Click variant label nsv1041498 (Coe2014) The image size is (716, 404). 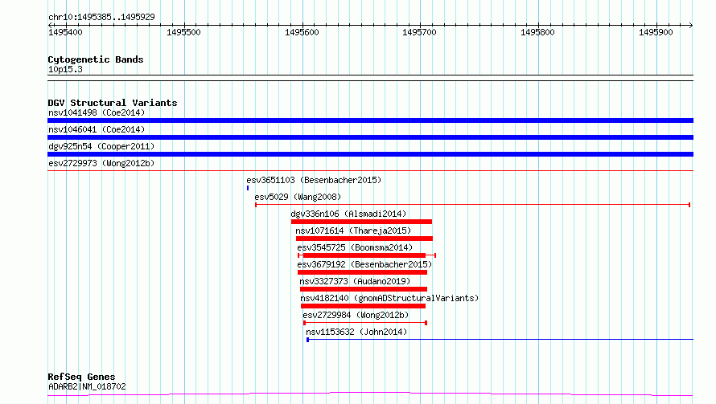click(x=97, y=112)
